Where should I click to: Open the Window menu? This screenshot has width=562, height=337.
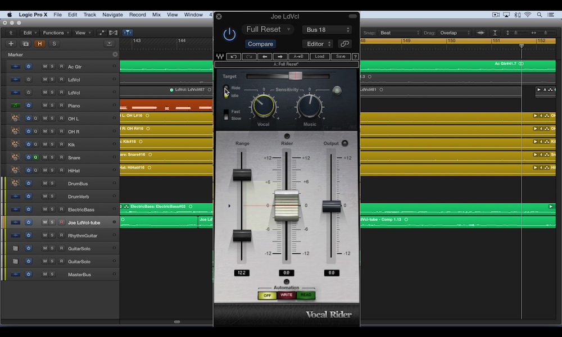pos(193,15)
